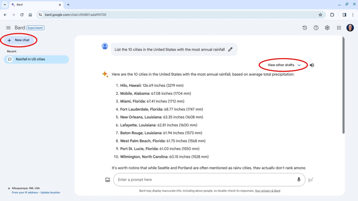This screenshot has height=201, width=358.
Task: Activate voice input microphone
Action: tap(299, 179)
